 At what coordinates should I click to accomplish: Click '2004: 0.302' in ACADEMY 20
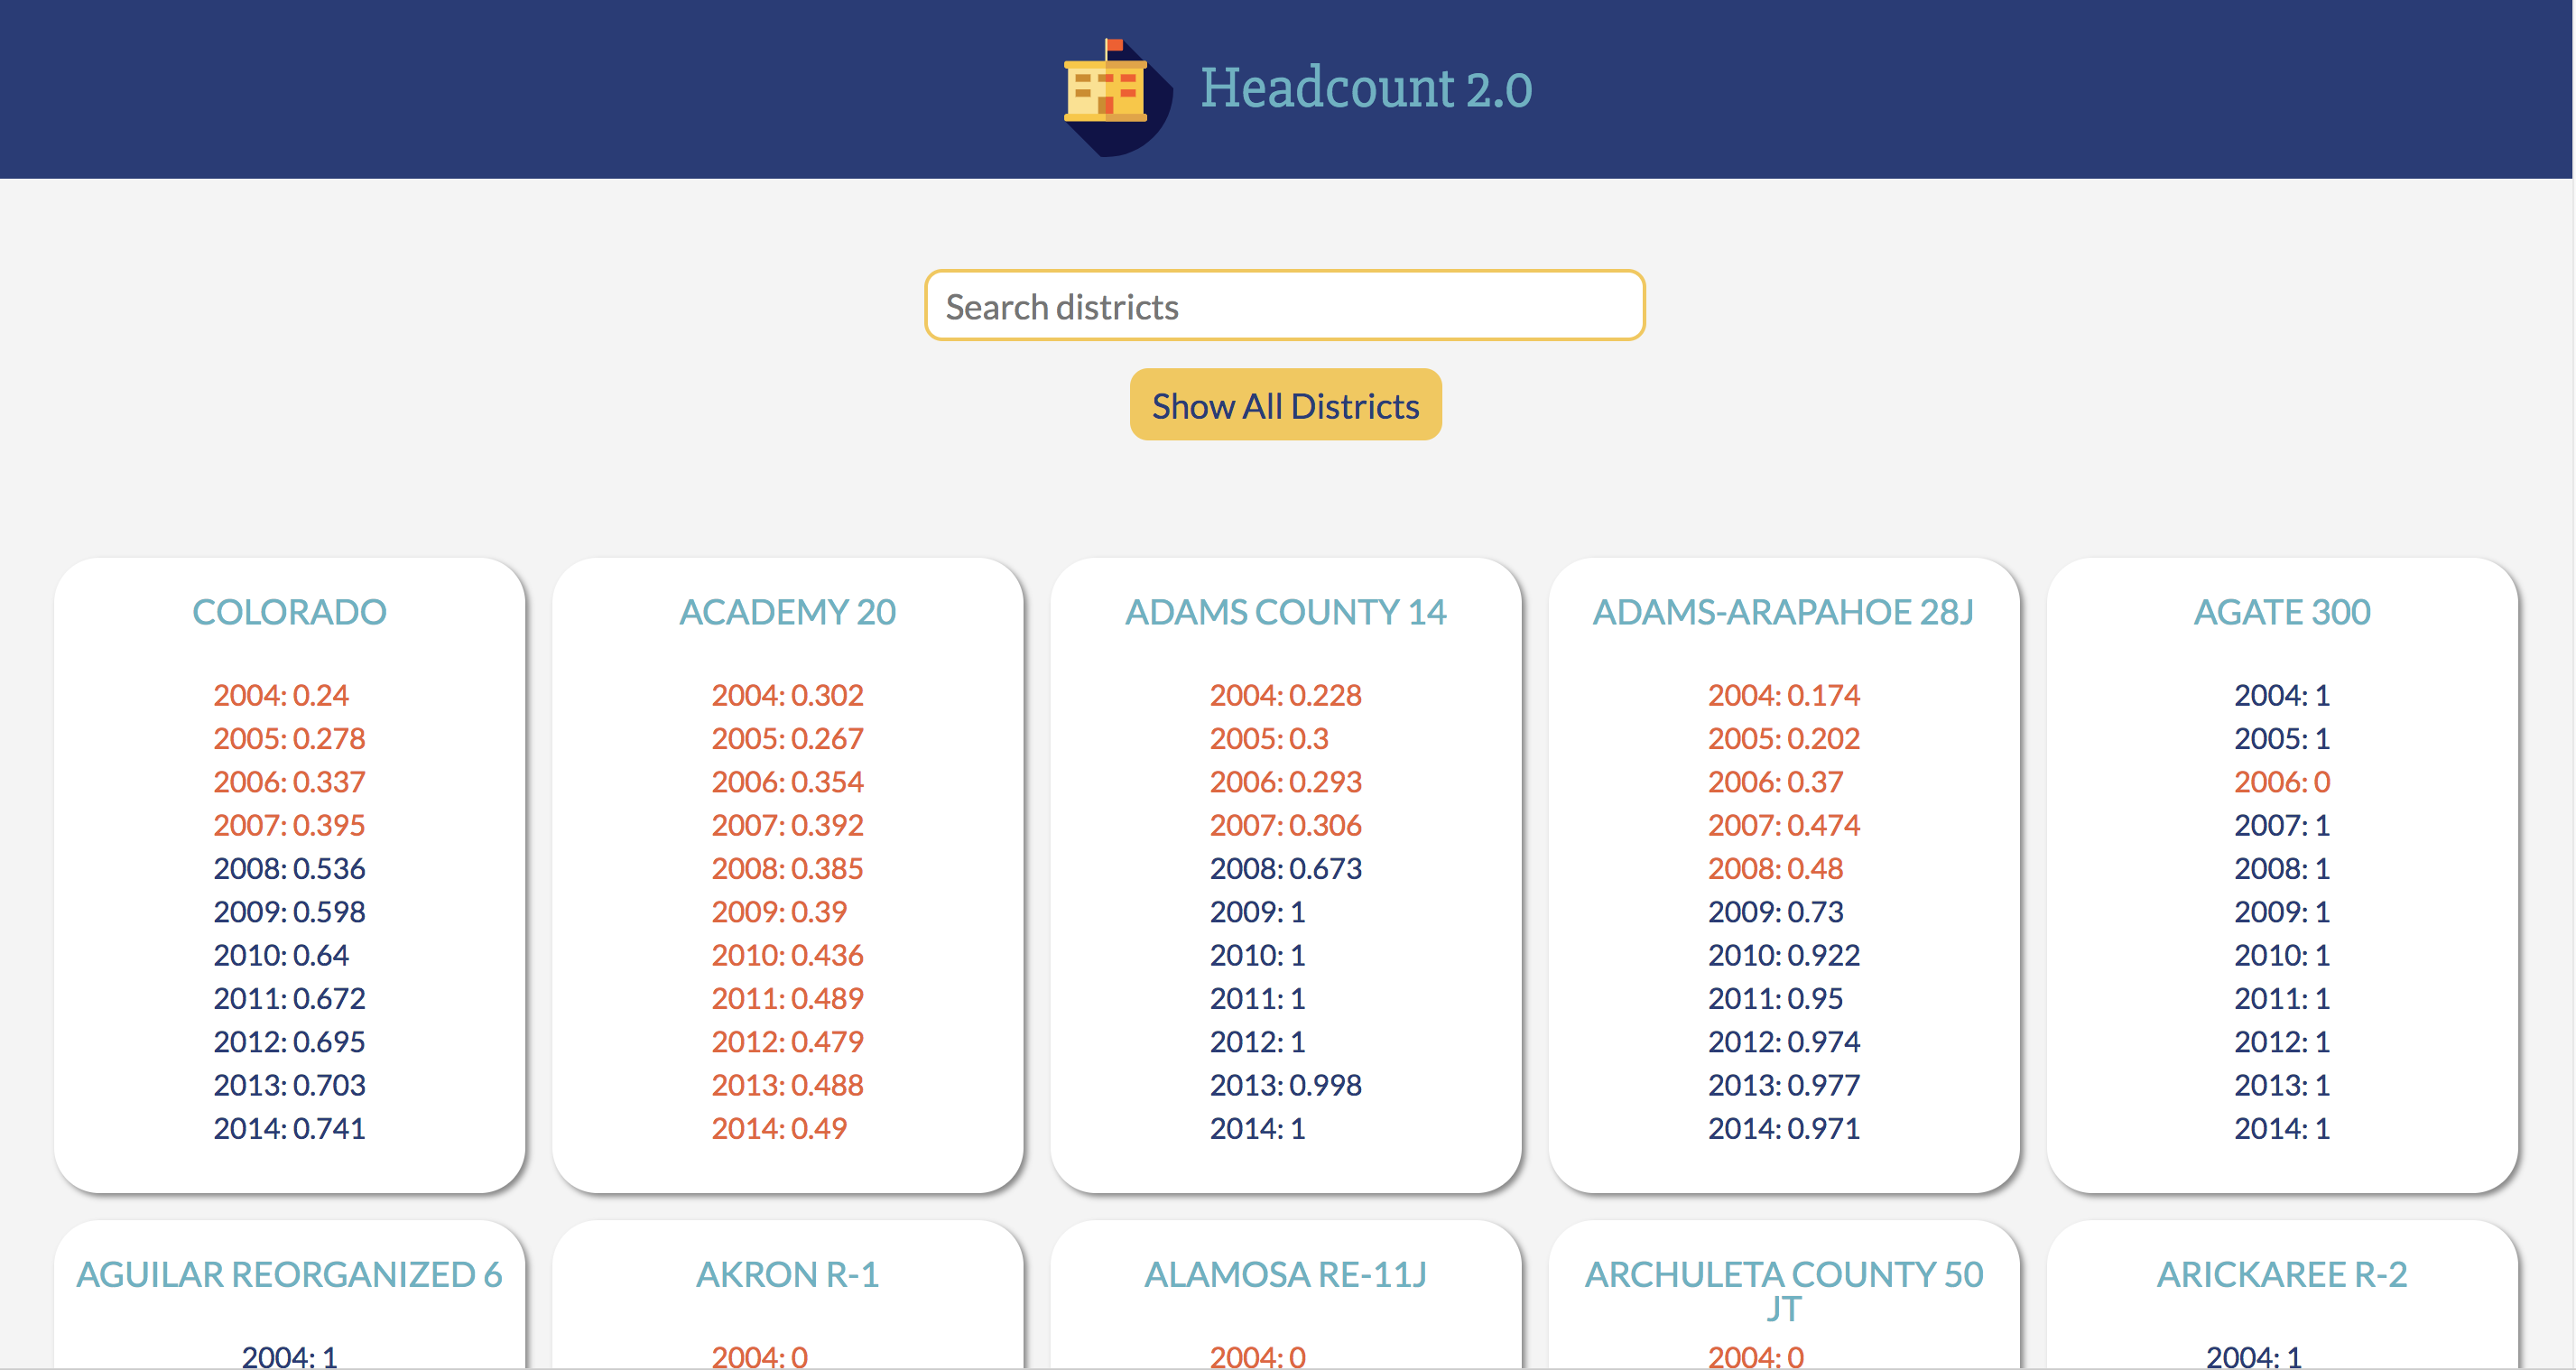point(788,695)
